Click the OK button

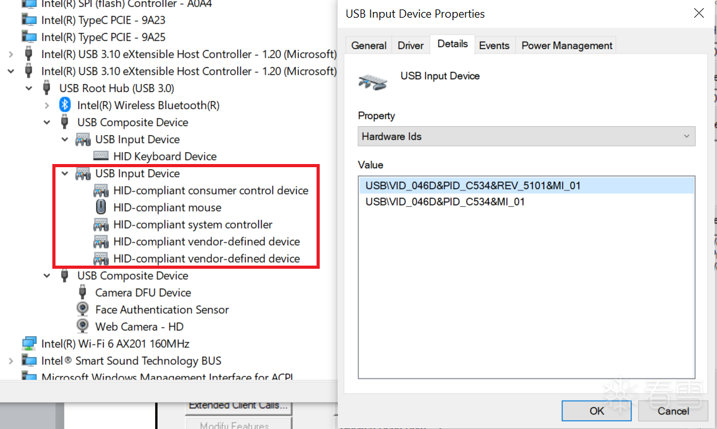[x=596, y=411]
